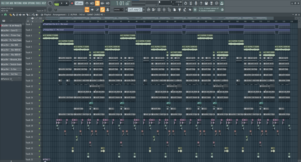
Task: Toggle the blend recording overdub icon
Action: 102,3
